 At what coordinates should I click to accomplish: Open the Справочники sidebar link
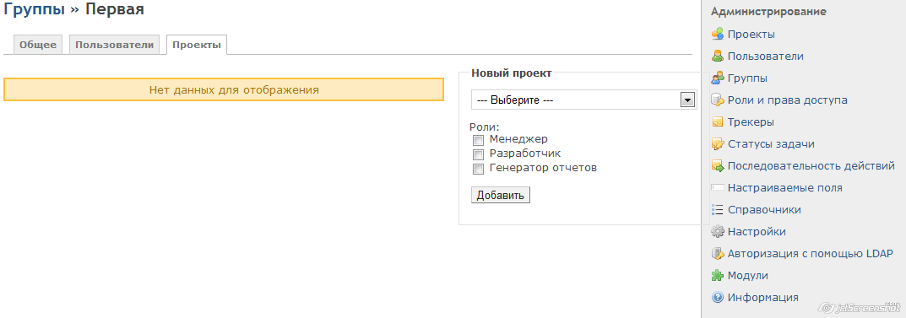764,209
